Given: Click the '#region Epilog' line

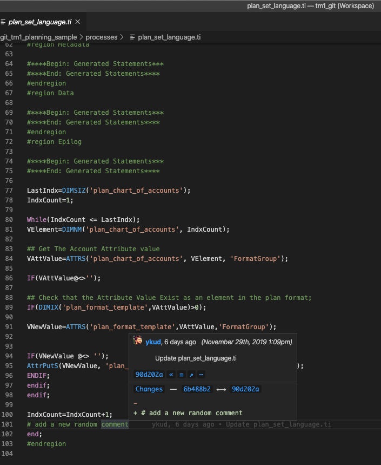Looking at the screenshot, I should click(x=54, y=142).
